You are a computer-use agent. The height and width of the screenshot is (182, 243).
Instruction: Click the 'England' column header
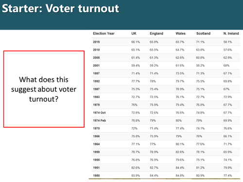point(156,33)
